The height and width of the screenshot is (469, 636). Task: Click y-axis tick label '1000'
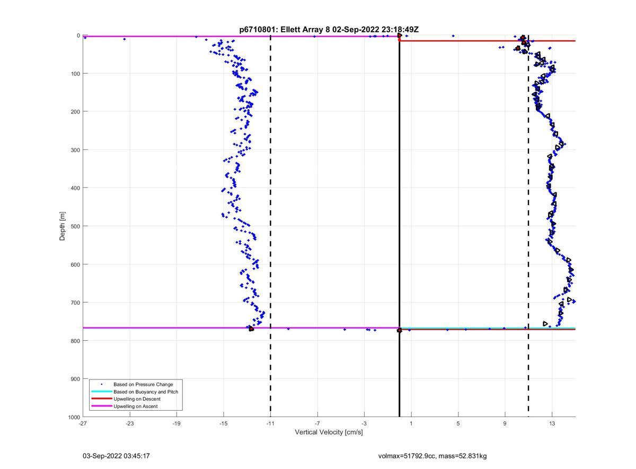74,417
